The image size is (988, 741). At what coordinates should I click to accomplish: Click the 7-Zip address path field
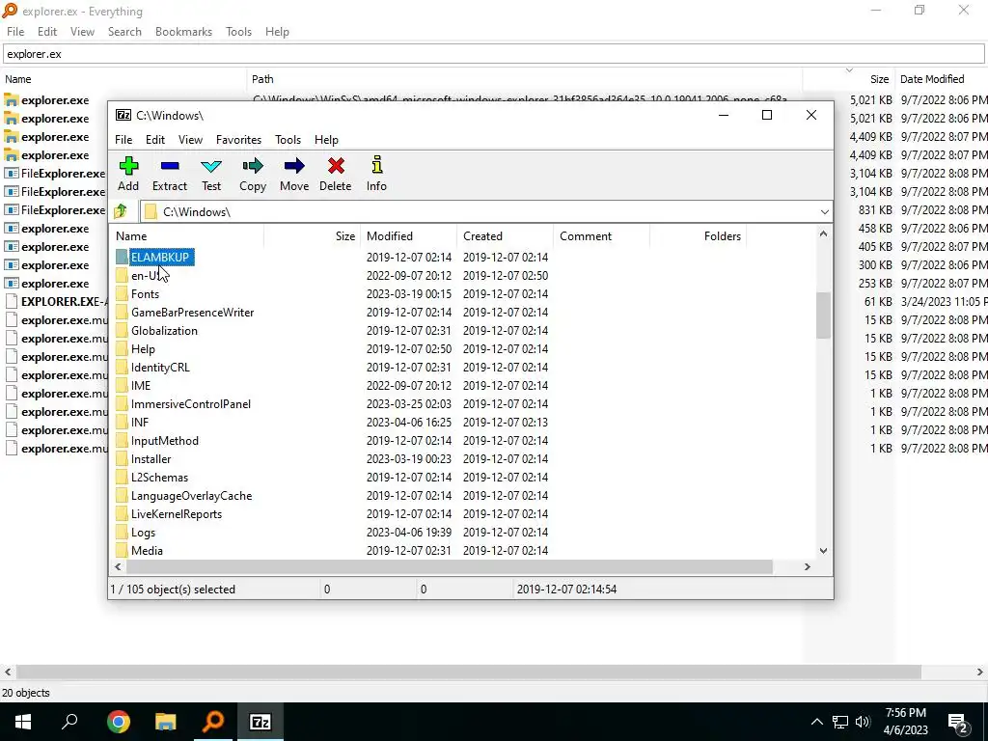coord(479,211)
